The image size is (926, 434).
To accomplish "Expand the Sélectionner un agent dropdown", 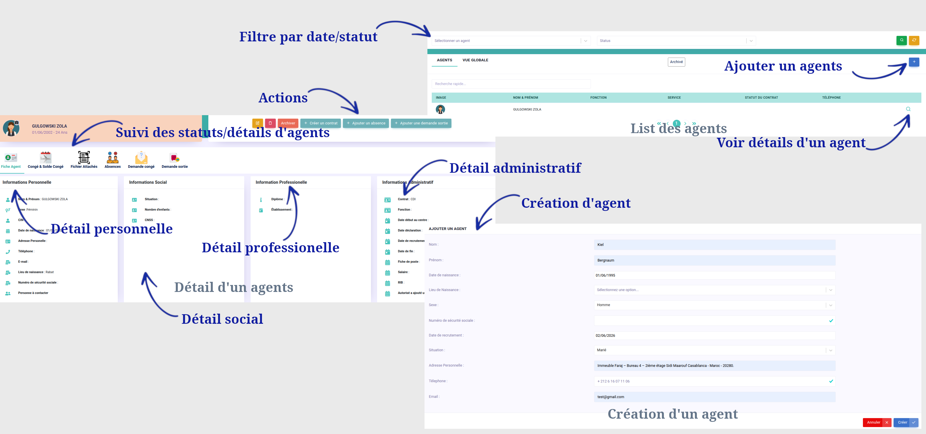I will coord(511,41).
